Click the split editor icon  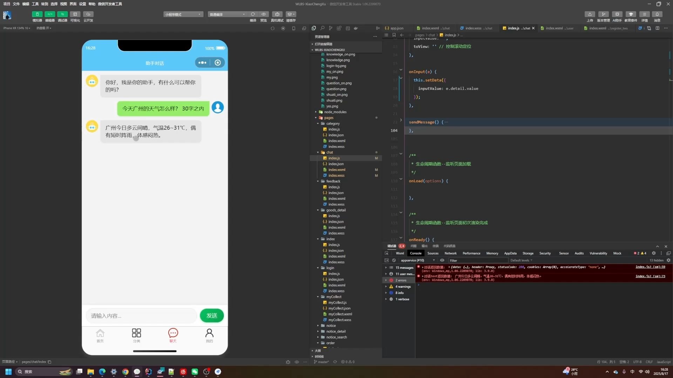[x=658, y=28]
